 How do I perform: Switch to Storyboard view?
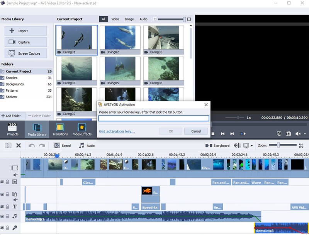pos(217,146)
